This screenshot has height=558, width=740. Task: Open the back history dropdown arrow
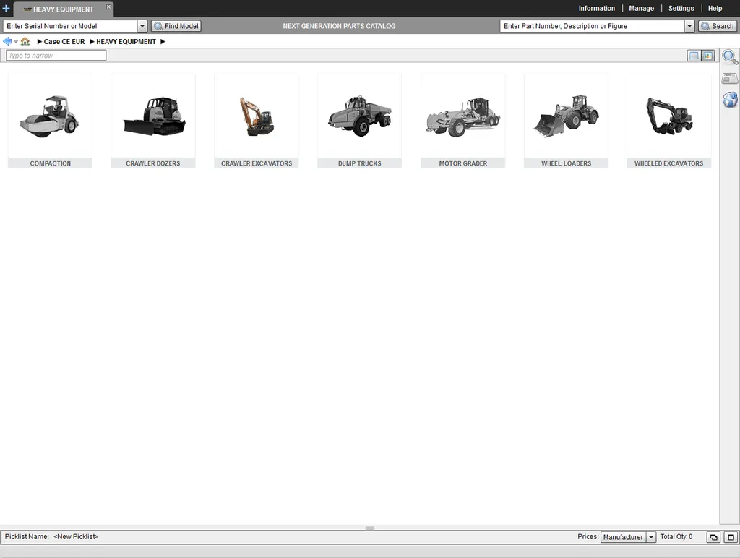(16, 41)
